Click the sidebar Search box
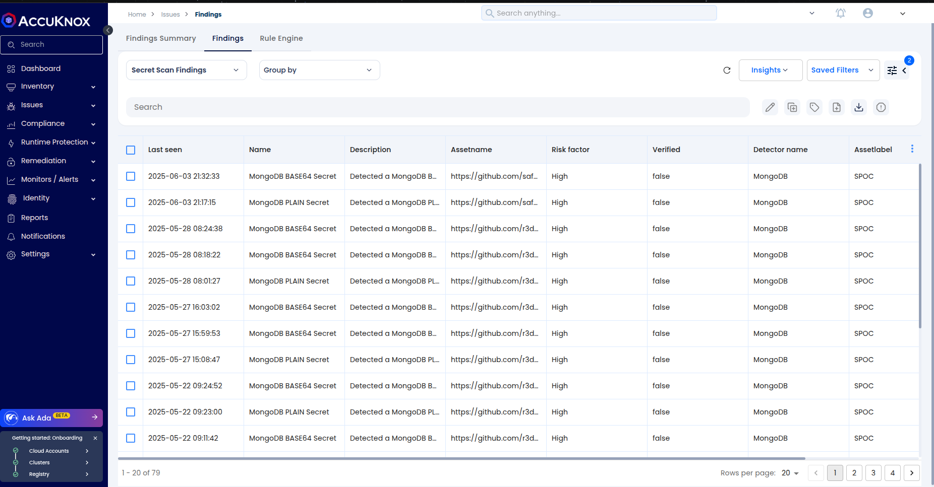The height and width of the screenshot is (487, 934). (51, 45)
